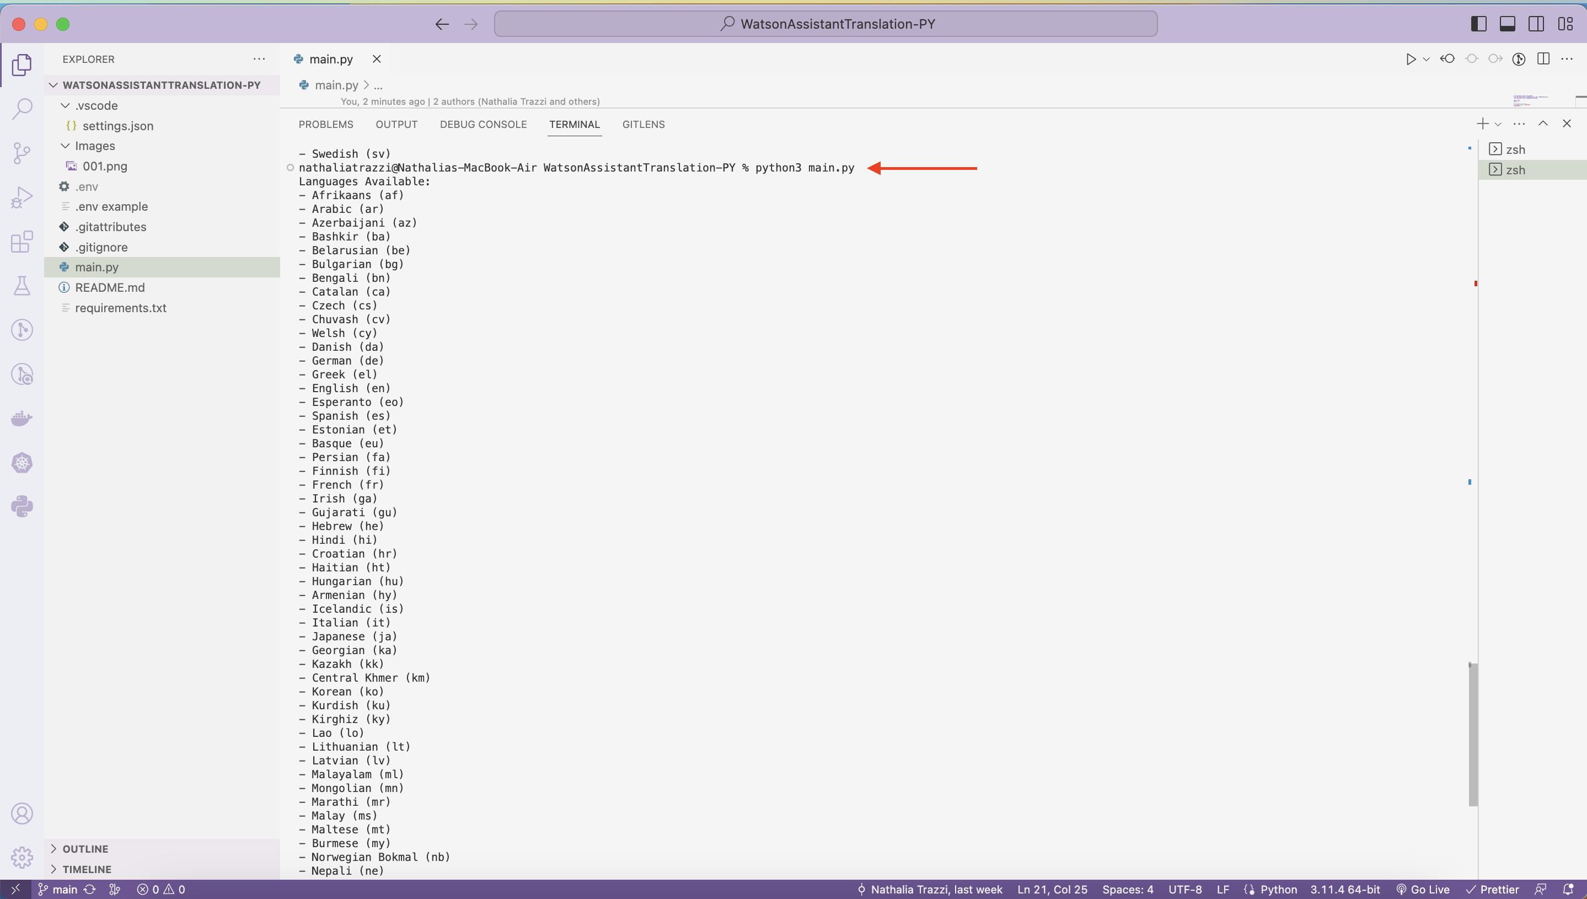Switch to the PROBLEMS tab
This screenshot has height=899, width=1587.
[326, 125]
